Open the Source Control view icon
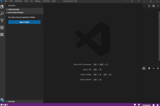Screen dimensions: 160x106 (2, 20)
